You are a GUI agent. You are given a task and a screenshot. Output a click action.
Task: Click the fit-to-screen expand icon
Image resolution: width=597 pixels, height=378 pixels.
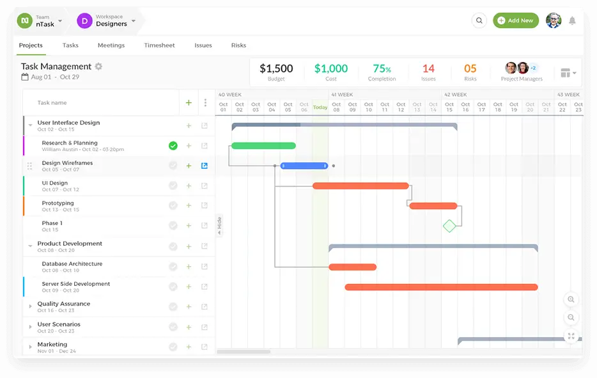(571, 336)
